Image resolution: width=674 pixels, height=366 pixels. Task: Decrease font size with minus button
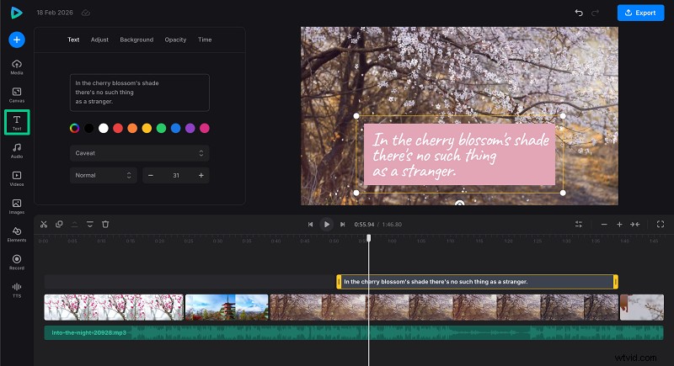151,176
